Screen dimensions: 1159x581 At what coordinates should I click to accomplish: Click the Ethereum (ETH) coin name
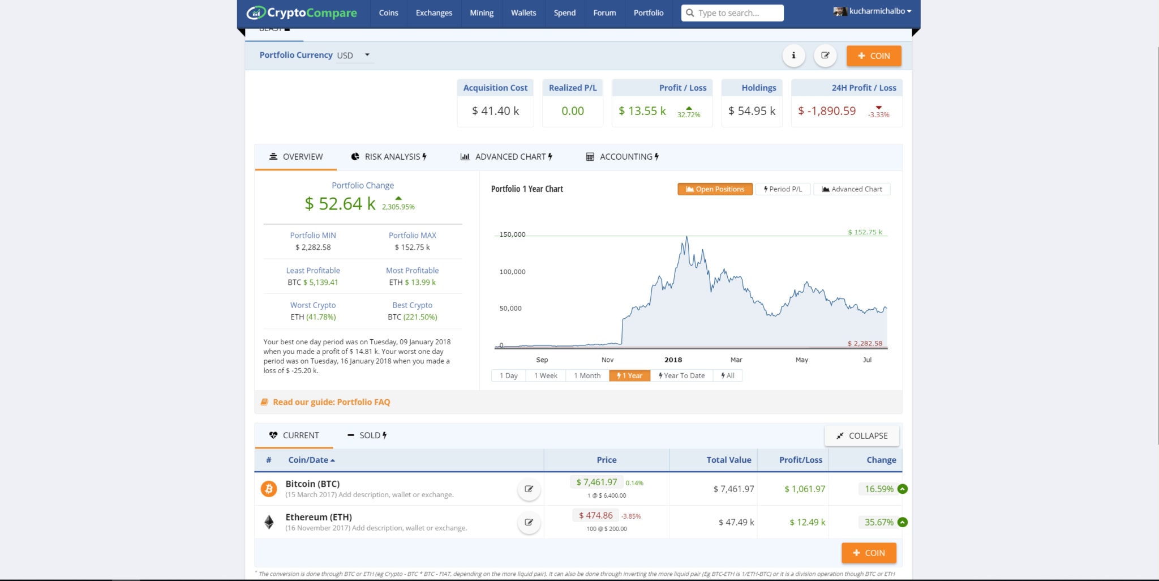click(x=319, y=517)
